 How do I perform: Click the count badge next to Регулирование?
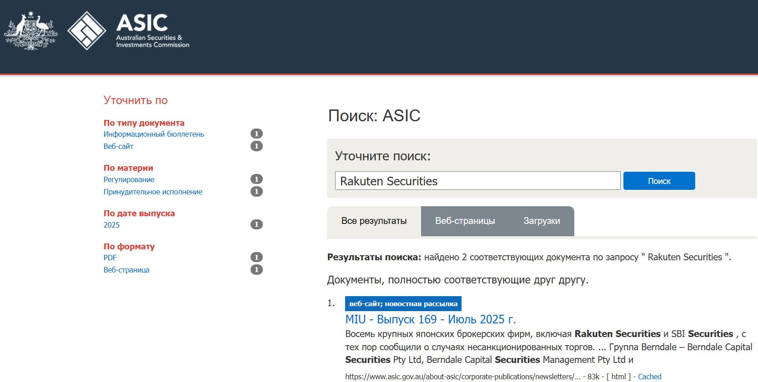[x=256, y=179]
